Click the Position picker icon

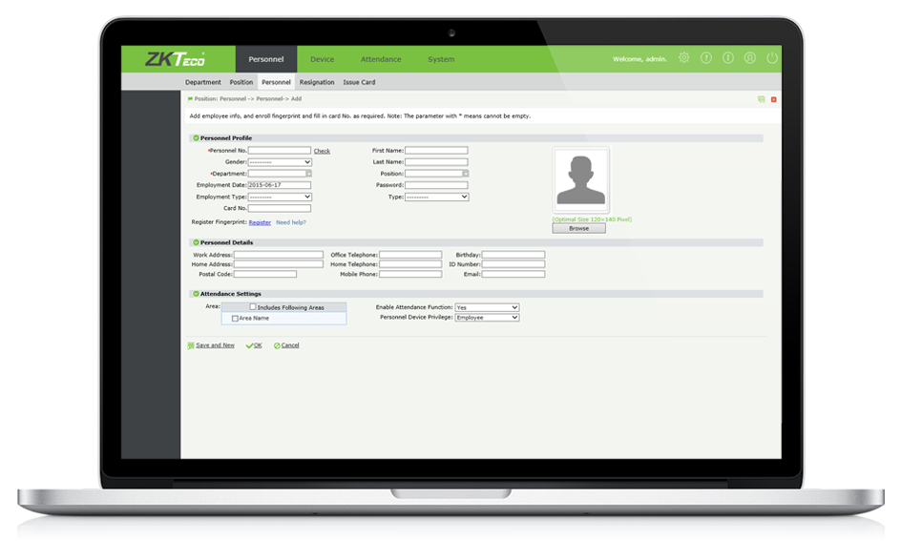click(465, 174)
